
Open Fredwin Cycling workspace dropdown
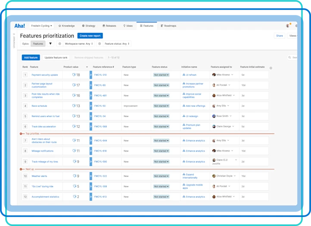click(x=41, y=26)
